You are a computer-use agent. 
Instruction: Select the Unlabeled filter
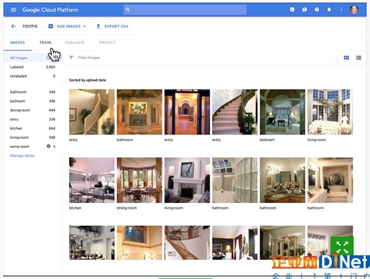tap(33, 76)
